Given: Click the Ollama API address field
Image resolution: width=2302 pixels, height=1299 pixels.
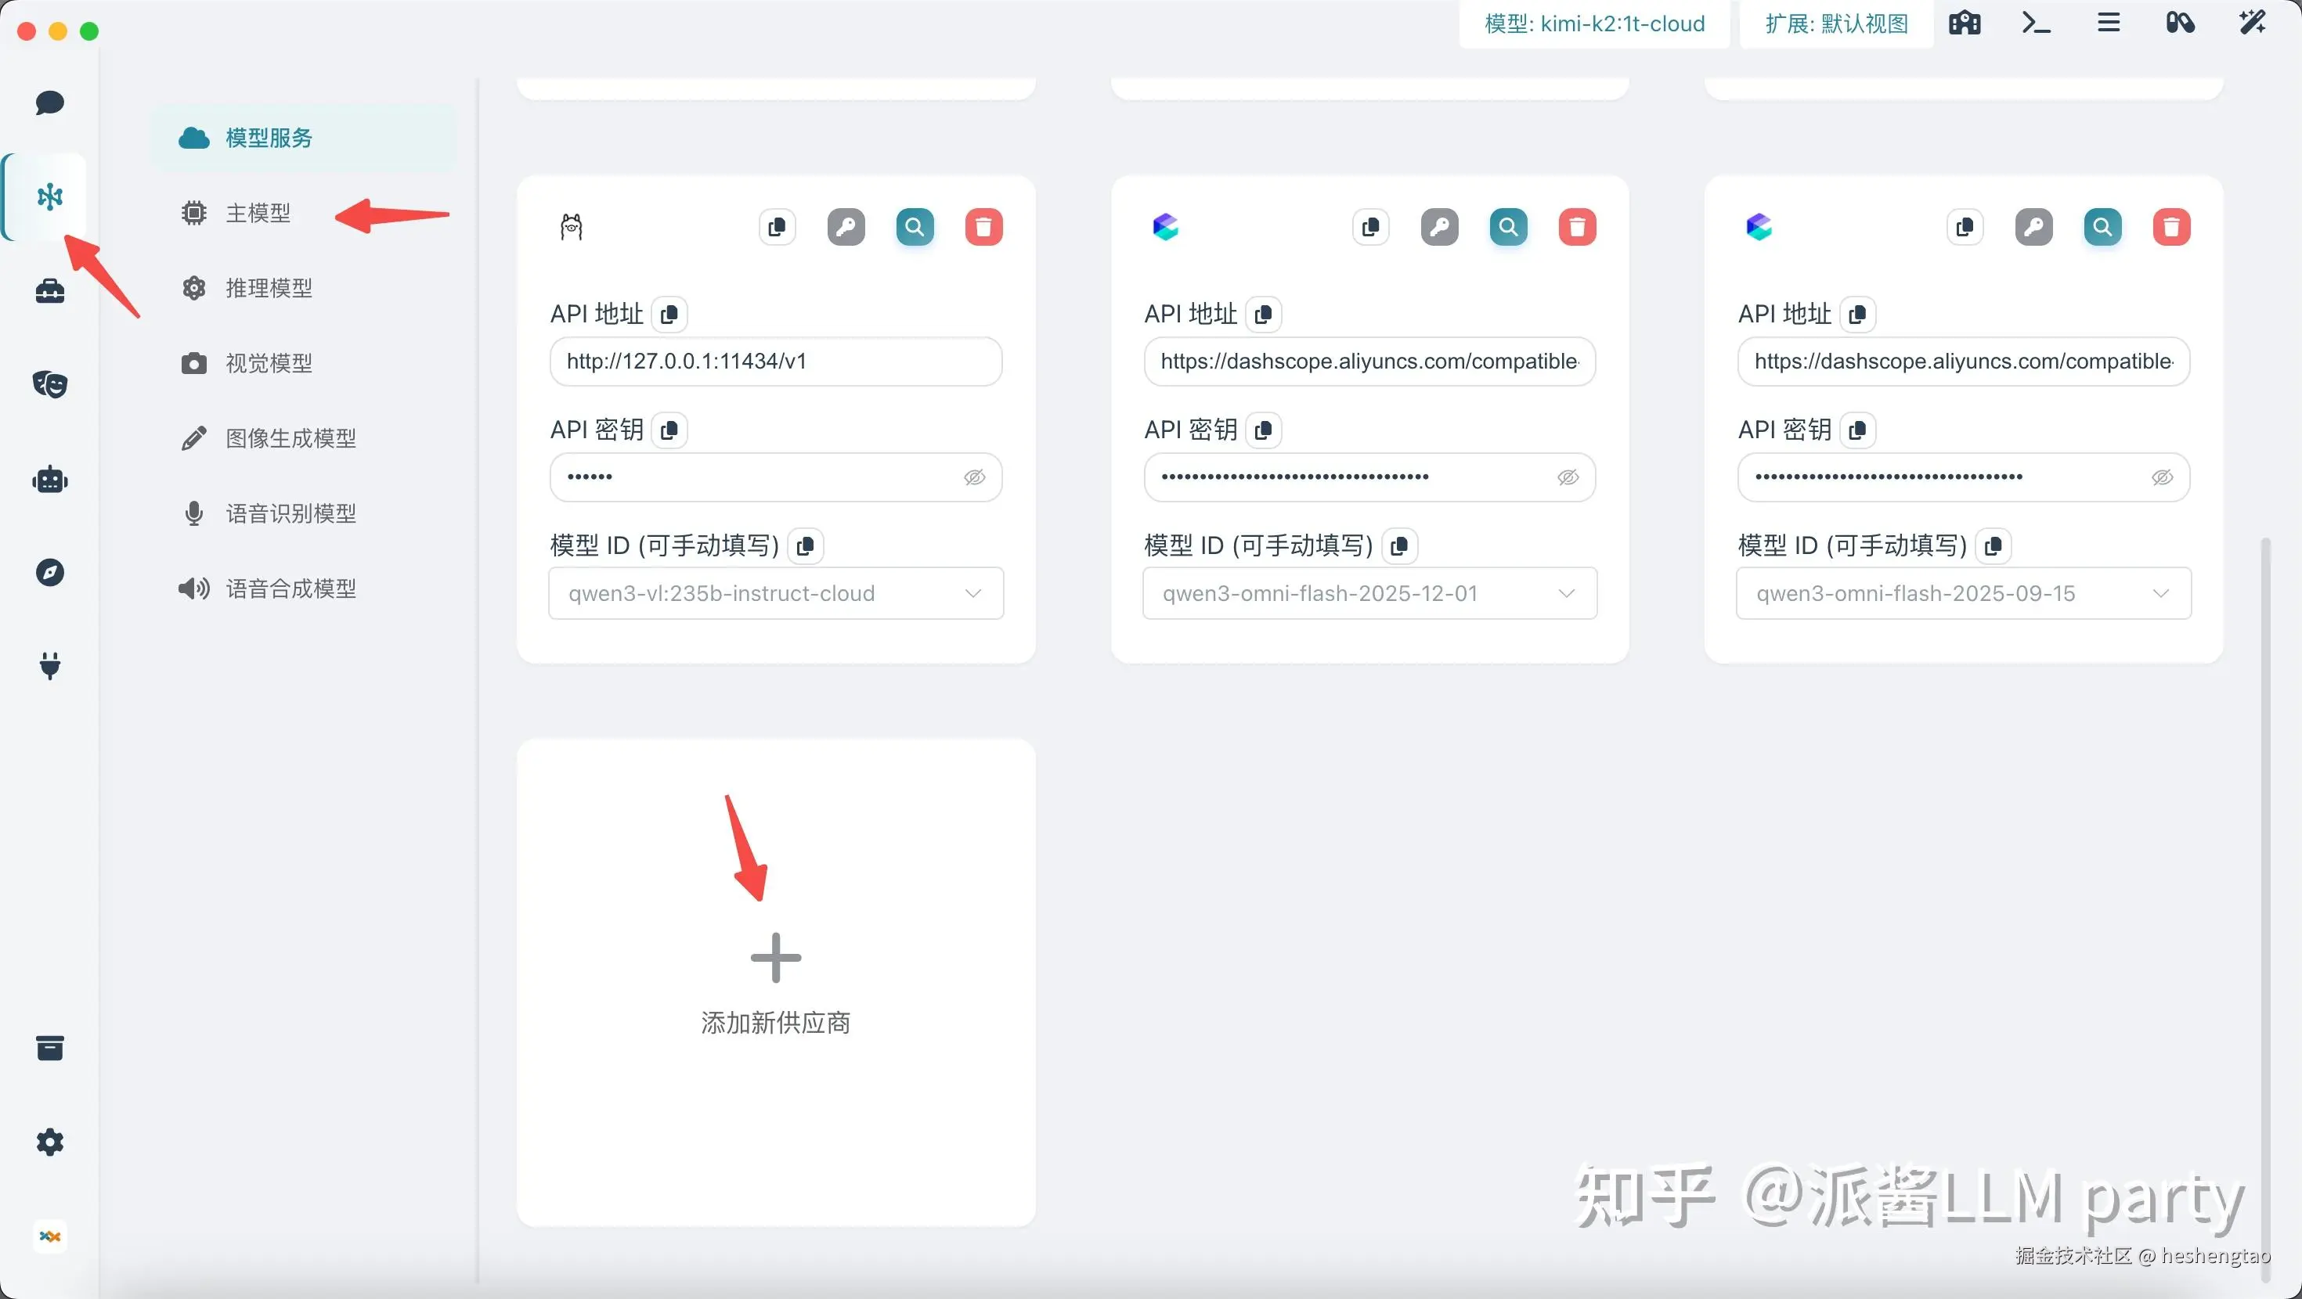Looking at the screenshot, I should point(775,361).
